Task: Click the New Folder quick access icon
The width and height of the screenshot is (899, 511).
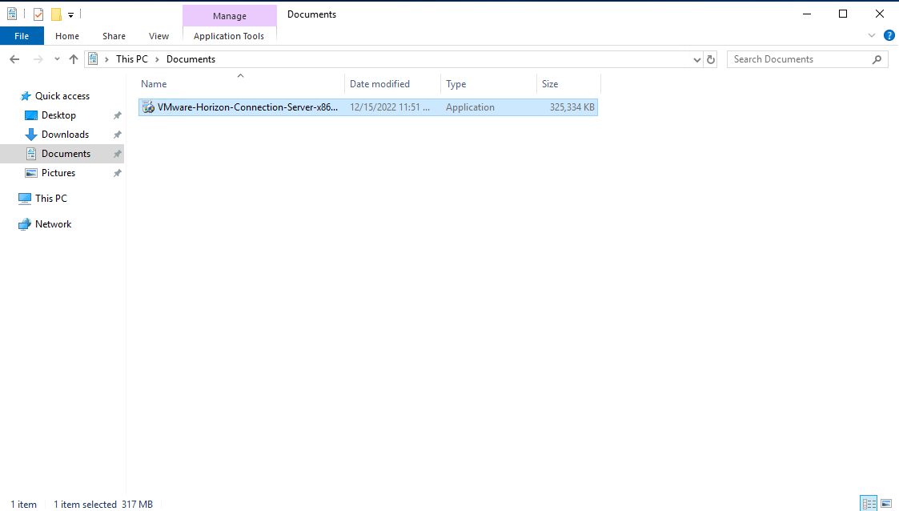Action: tap(56, 14)
